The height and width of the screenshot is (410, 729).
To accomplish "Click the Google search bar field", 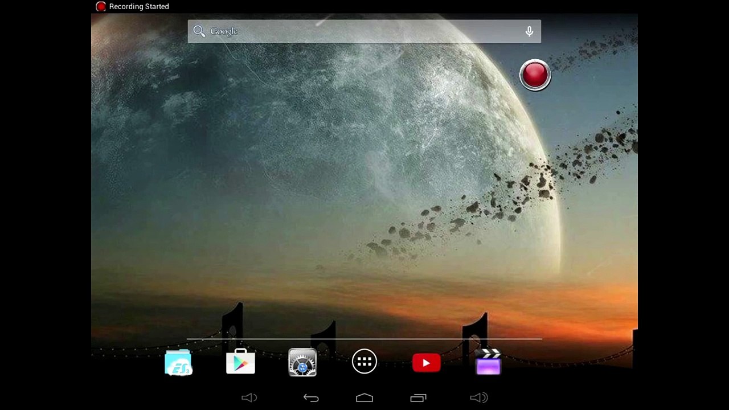I will click(364, 31).
